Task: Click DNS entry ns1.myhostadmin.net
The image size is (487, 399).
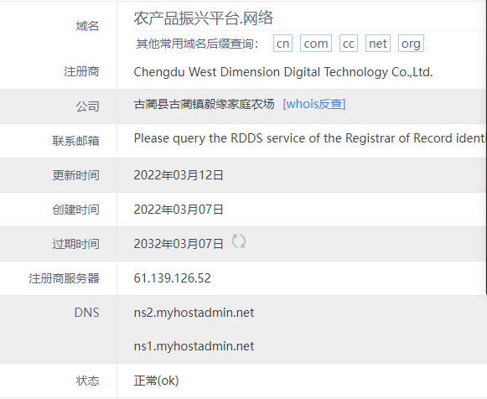Action: click(x=194, y=346)
